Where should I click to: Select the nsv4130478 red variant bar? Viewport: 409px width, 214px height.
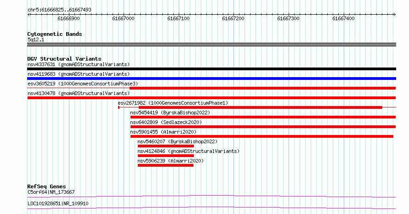pos(211,98)
